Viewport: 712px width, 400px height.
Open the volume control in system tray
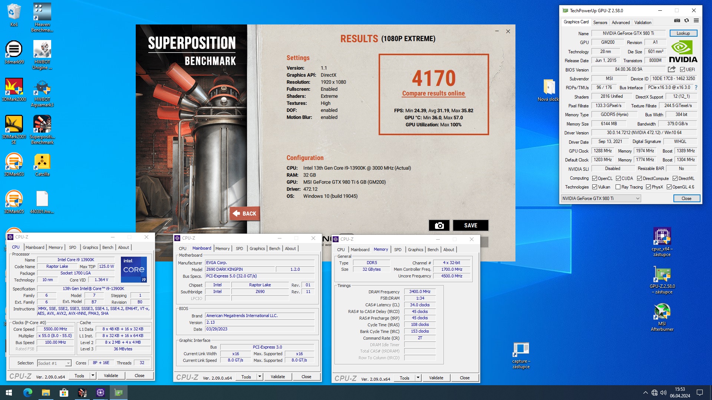pyautogui.click(x=663, y=393)
